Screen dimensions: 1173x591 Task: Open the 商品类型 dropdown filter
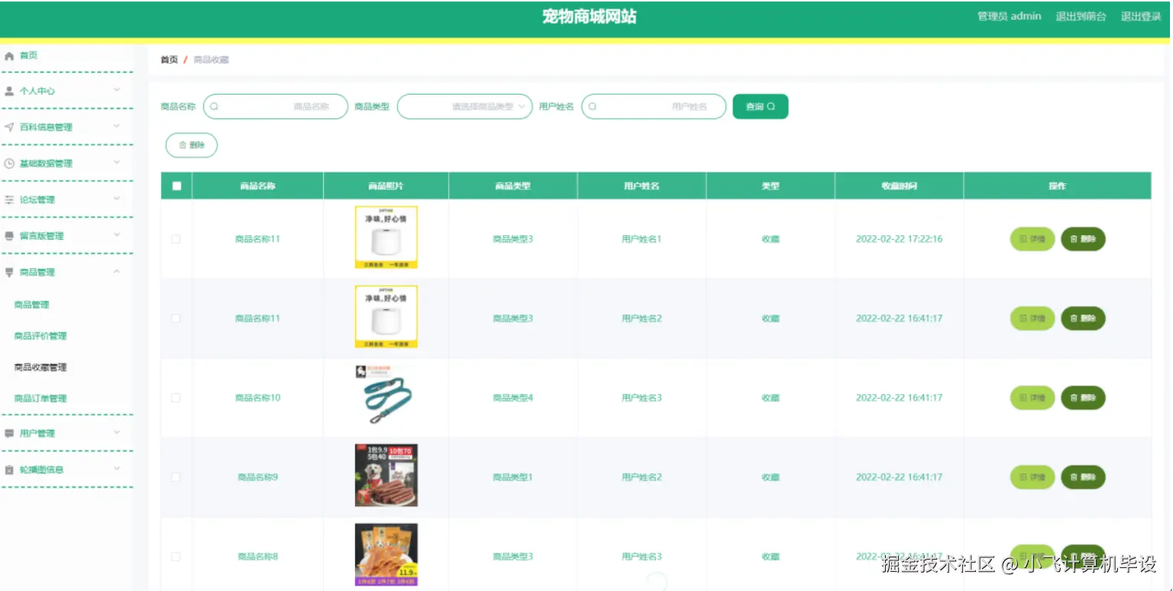tap(465, 107)
